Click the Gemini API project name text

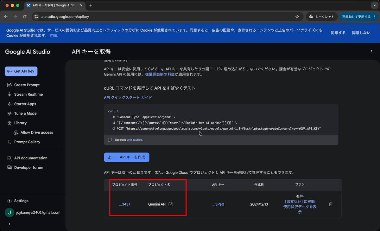pos(157,204)
